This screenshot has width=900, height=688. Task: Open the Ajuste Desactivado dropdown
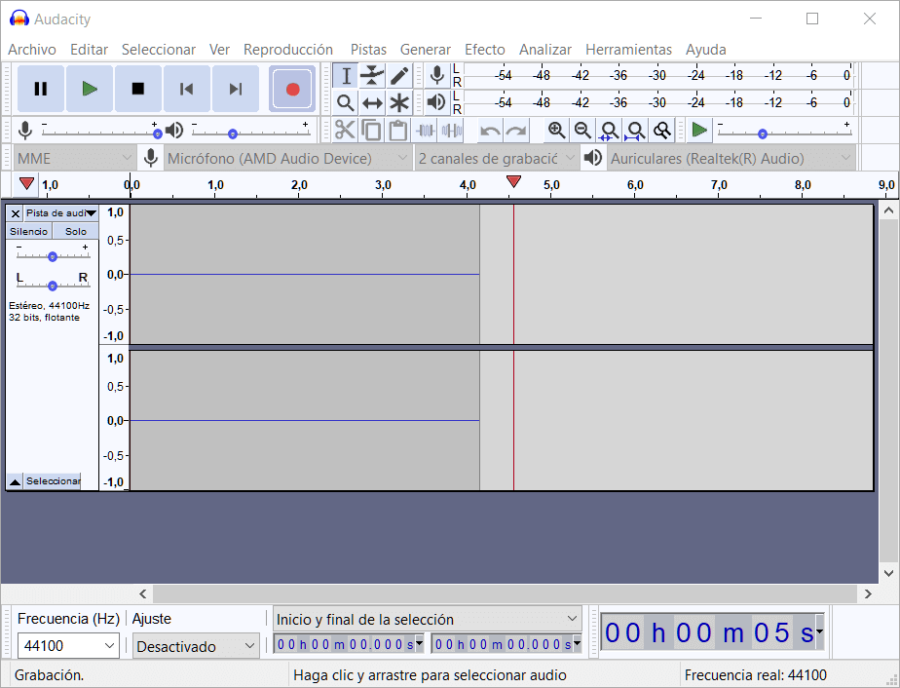tap(196, 647)
